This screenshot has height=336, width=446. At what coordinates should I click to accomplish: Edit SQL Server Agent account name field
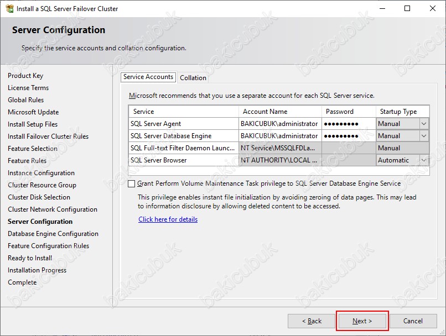280,124
